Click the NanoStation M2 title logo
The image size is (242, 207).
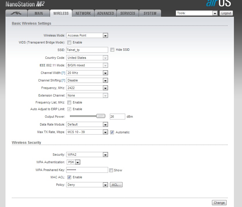point(25,4)
